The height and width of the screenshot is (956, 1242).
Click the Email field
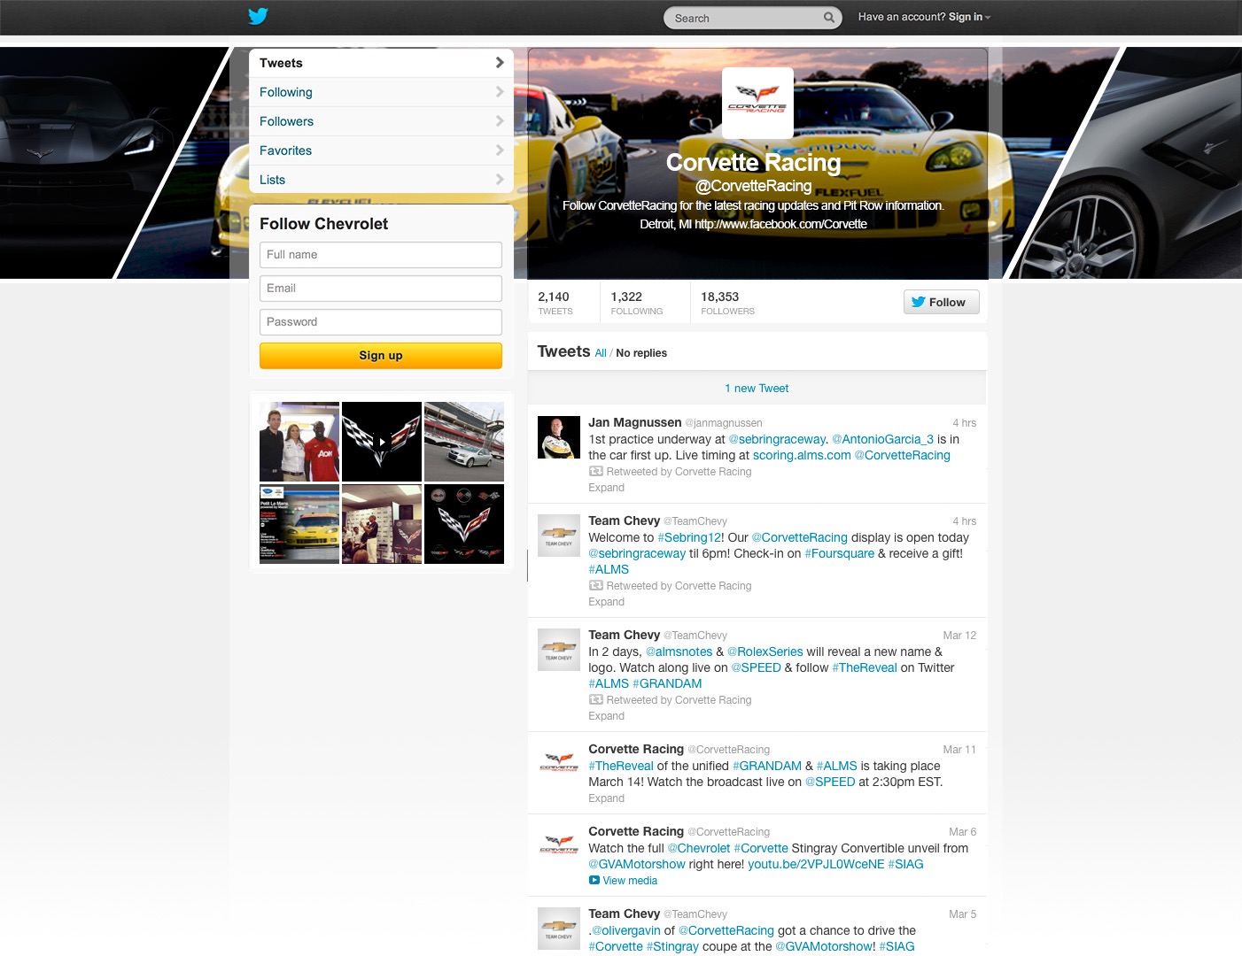381,289
